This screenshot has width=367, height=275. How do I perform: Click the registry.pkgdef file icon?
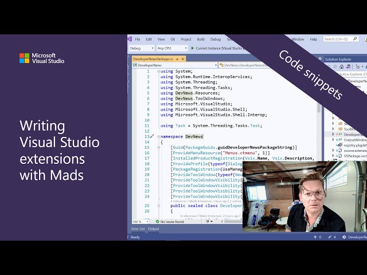340,145
